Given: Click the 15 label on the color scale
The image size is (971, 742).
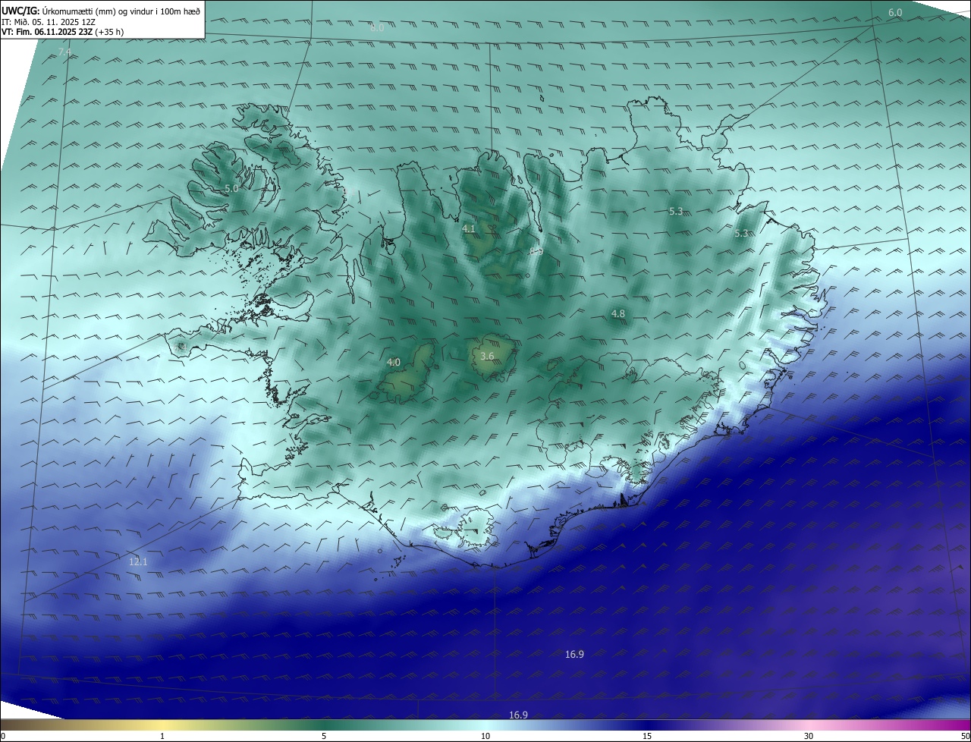Looking at the screenshot, I should click(x=647, y=736).
